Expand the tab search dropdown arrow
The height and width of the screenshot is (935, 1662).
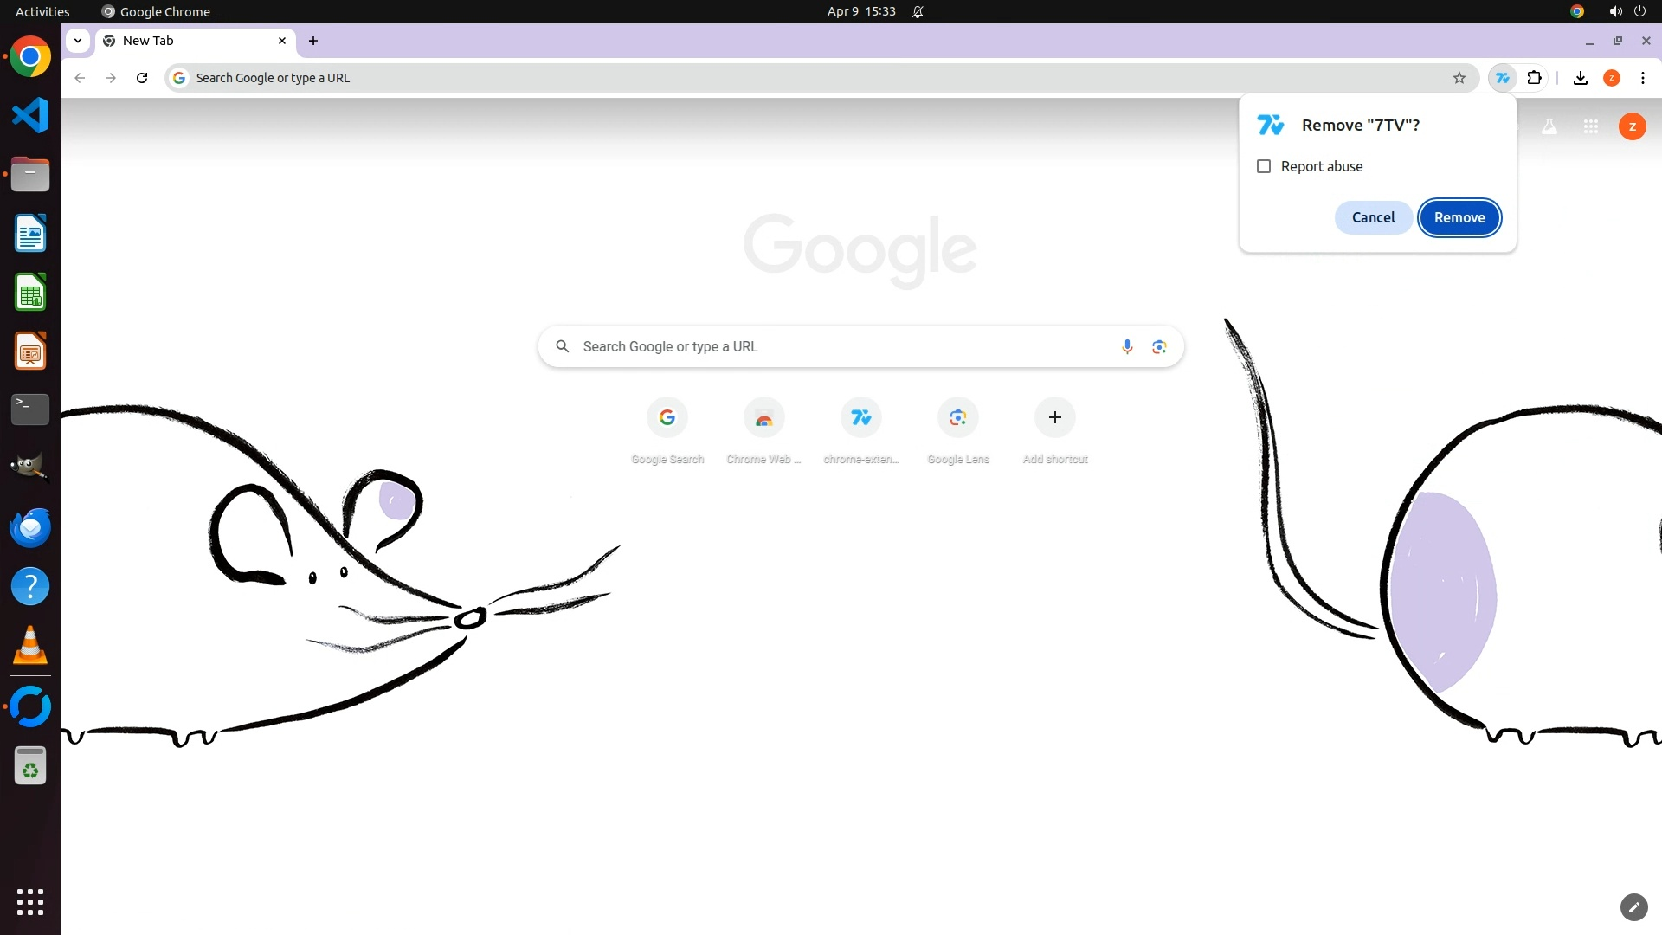coord(78,41)
